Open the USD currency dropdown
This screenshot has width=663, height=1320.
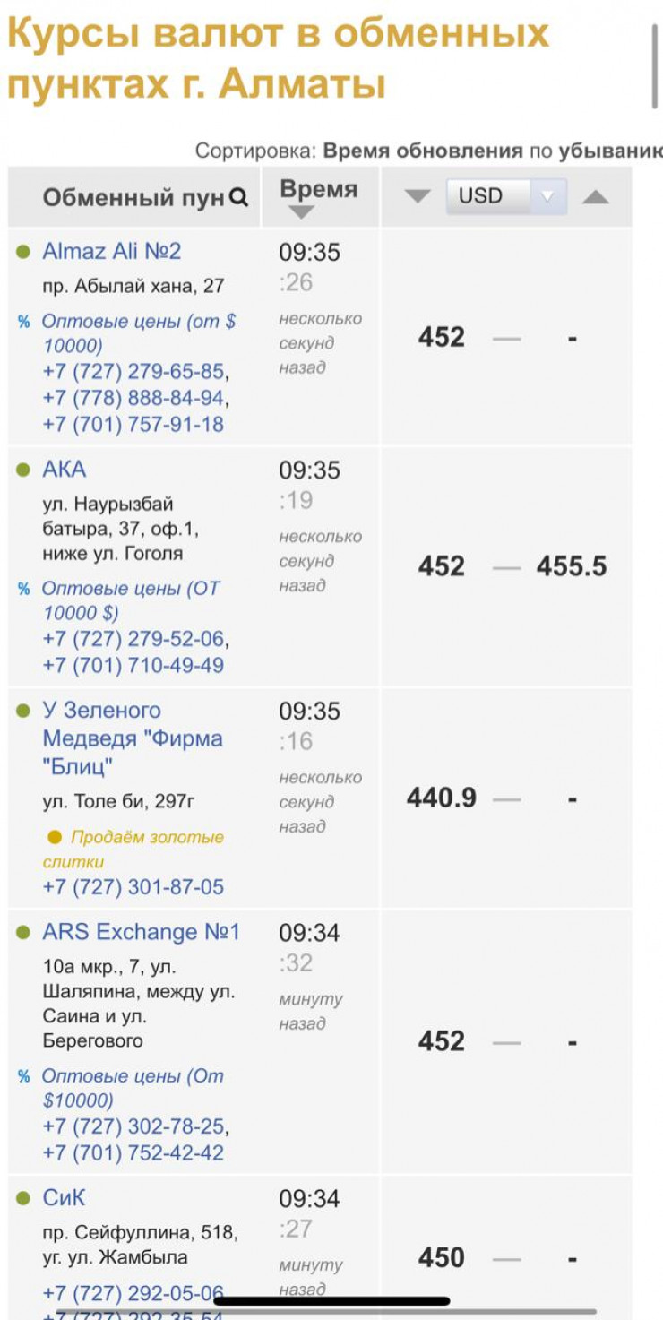(x=506, y=196)
